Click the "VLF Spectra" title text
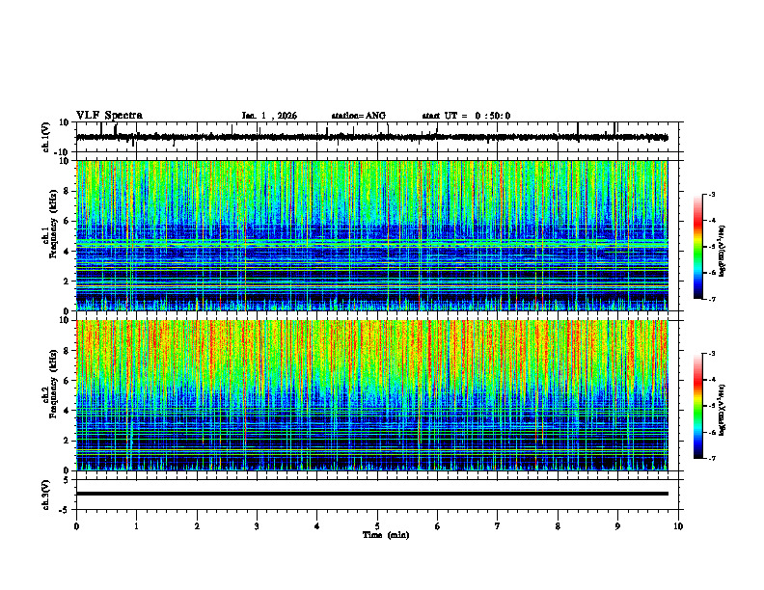Screen dimensions: 764x590 (x=109, y=116)
